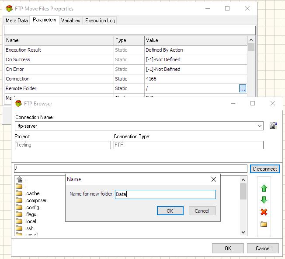
Task: Open connection settings icon beside ftp-server
Action: (273, 126)
